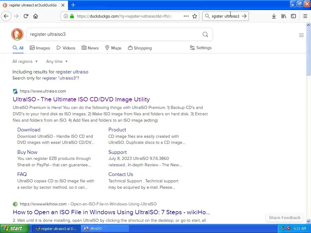Expand the Any time filter

tap(57, 61)
